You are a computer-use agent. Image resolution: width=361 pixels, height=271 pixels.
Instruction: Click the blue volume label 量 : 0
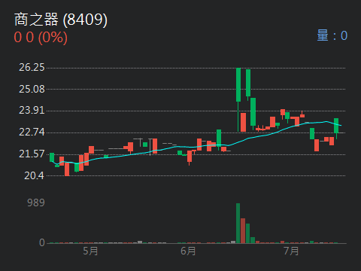click(332, 35)
